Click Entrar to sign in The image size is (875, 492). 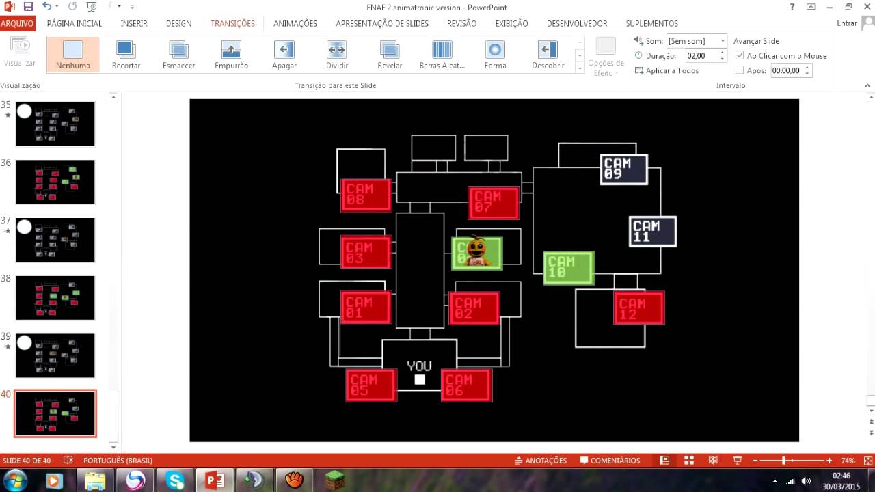tap(846, 23)
